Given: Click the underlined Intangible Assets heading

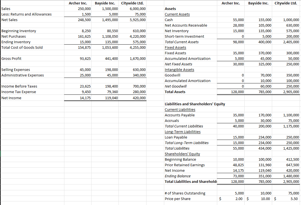Looking at the screenshot, I should click(x=179, y=70).
